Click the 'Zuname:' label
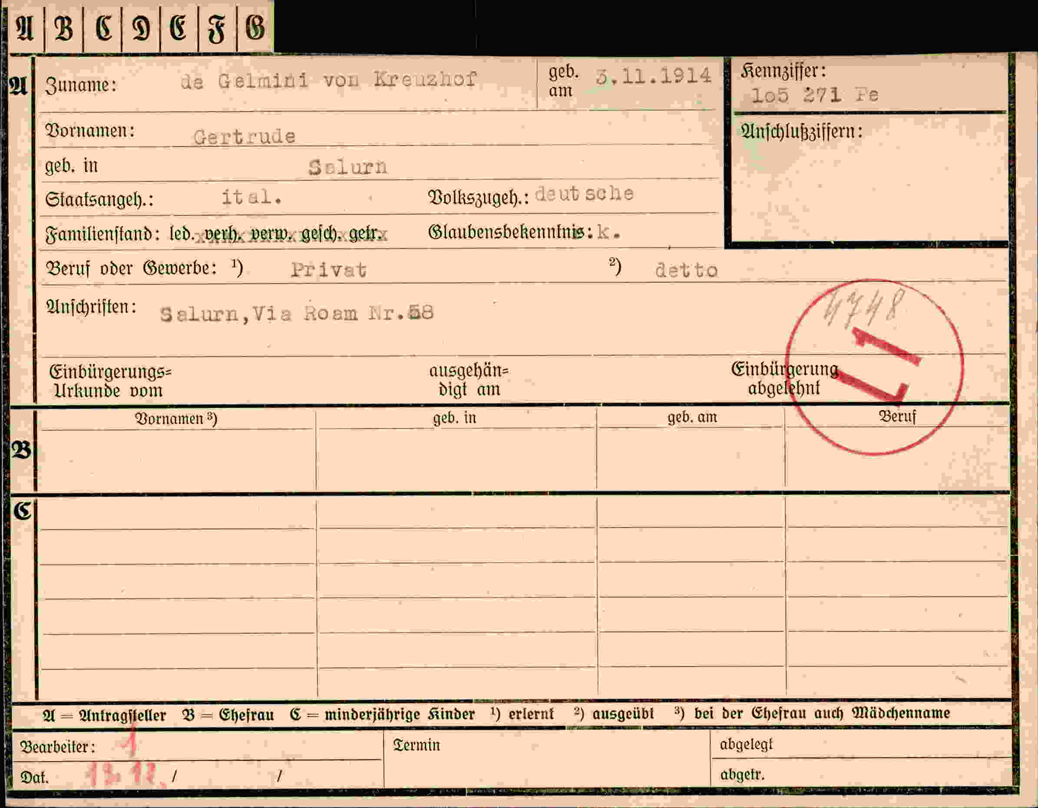Viewport: 1038px width, 808px height. coord(81,86)
